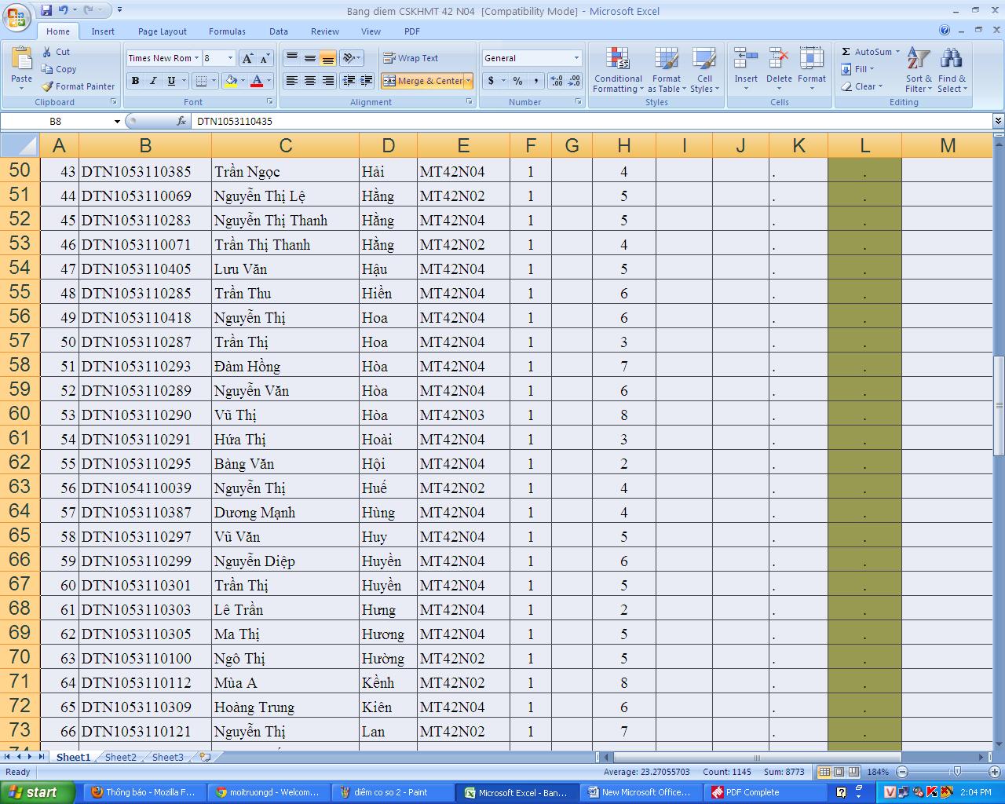This screenshot has height=804, width=1005.
Task: Apply Percent Style format
Action: [x=517, y=81]
